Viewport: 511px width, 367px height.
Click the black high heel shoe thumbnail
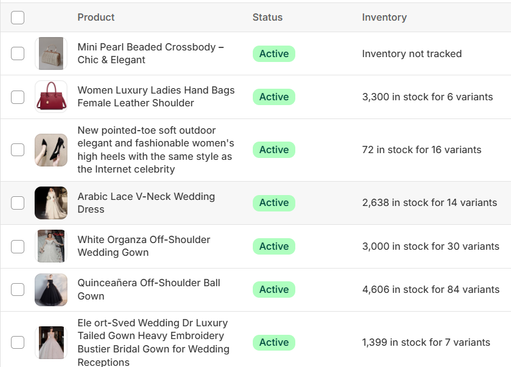[51, 149]
